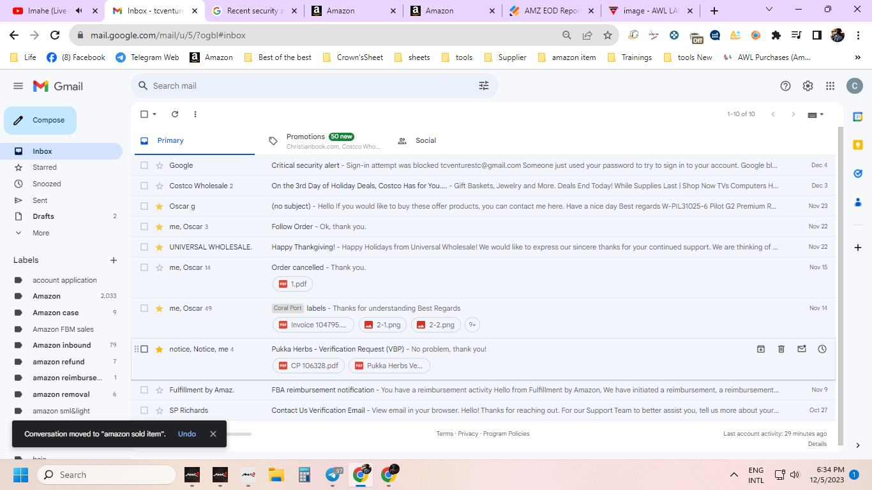
Task: Open input tools keyboard dropdown
Action: pyautogui.click(x=816, y=114)
